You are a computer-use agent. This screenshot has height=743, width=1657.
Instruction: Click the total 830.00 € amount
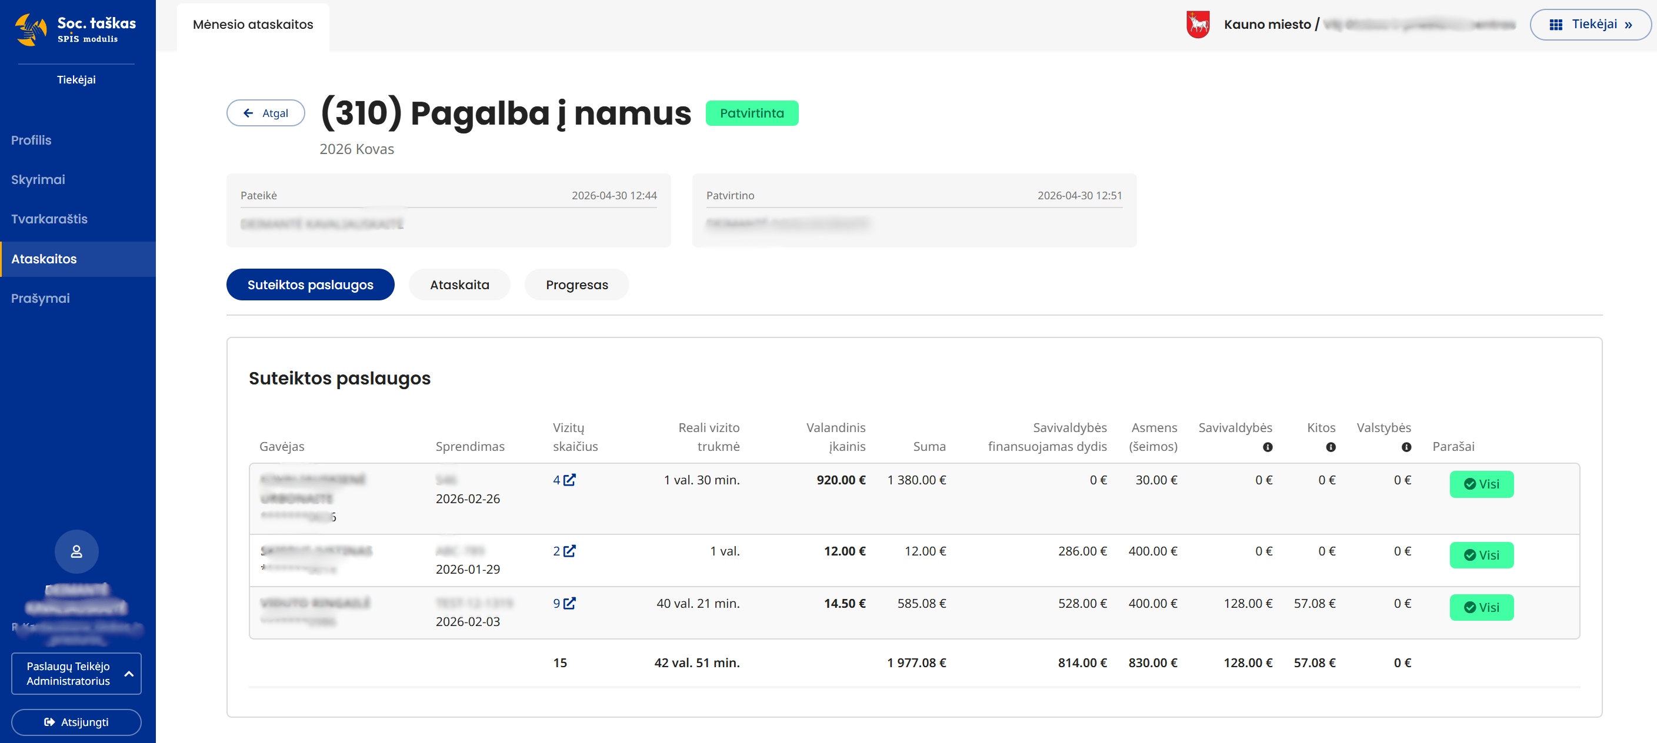pos(1153,662)
